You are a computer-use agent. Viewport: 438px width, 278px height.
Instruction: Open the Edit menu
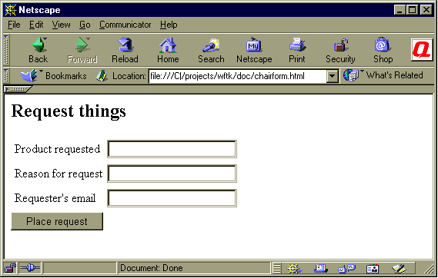point(36,25)
